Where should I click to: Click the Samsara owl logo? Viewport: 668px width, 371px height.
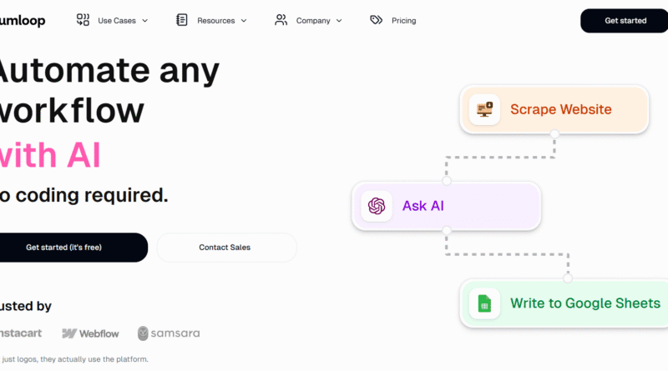[x=144, y=333]
